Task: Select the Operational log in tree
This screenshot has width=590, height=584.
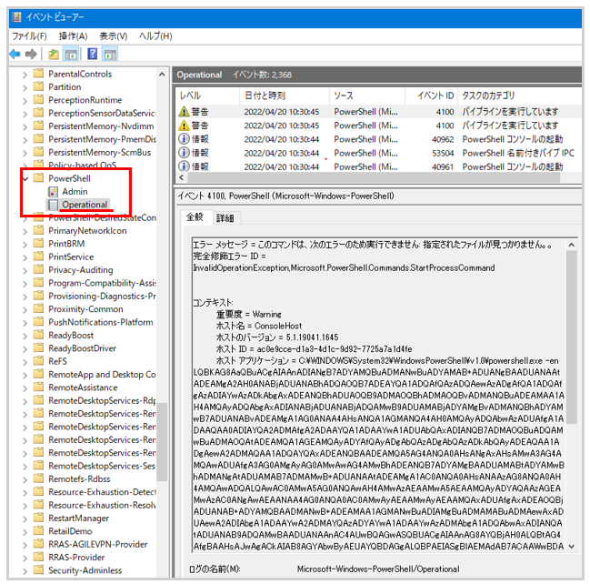Action: 85,205
